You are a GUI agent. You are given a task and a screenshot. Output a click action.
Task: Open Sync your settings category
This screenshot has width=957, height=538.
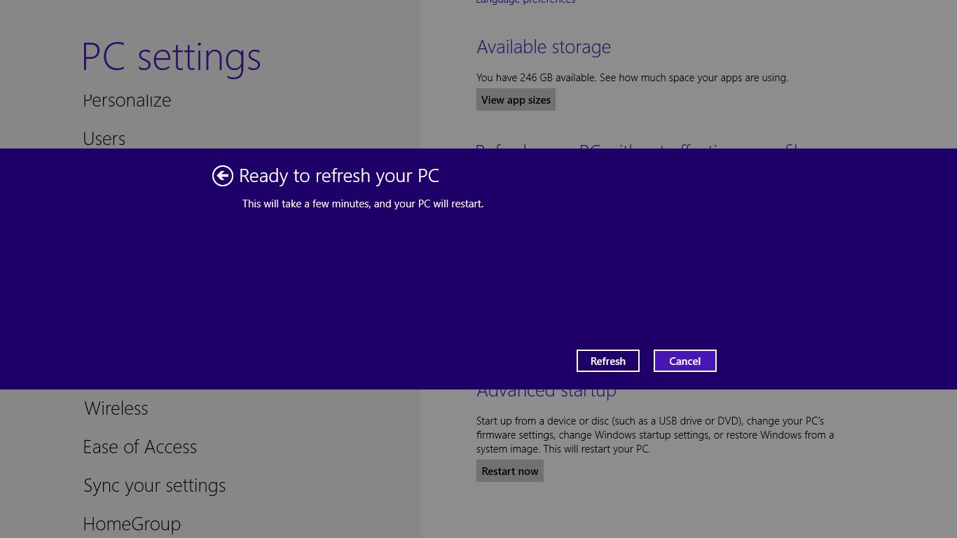(155, 485)
